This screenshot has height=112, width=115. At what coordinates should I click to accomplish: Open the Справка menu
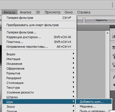[84, 12]
